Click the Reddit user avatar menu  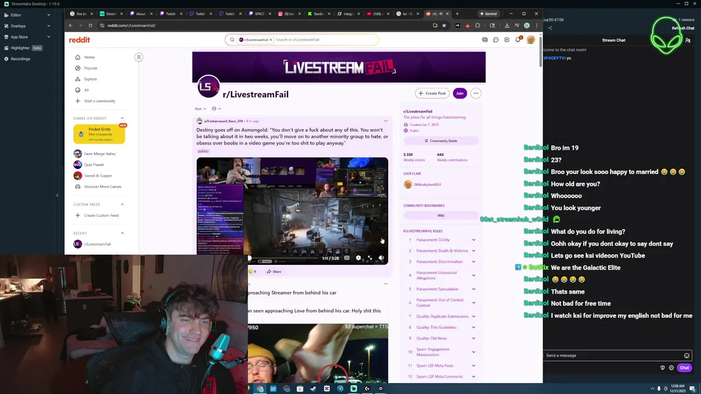[531, 40]
